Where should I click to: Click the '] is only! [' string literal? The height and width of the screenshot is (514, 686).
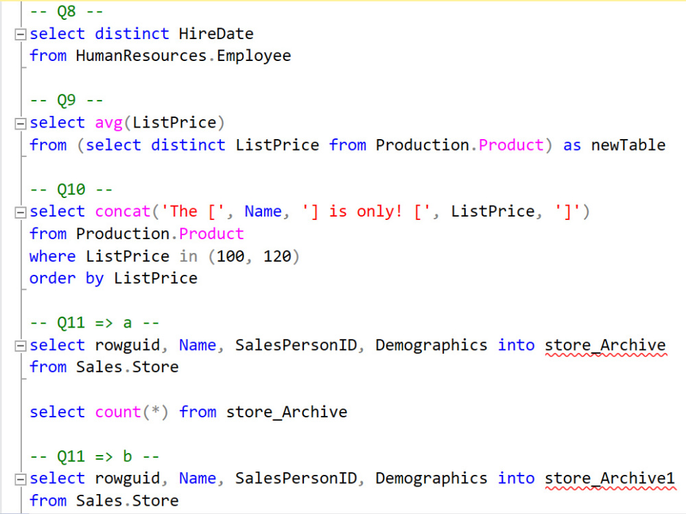[x=366, y=212]
